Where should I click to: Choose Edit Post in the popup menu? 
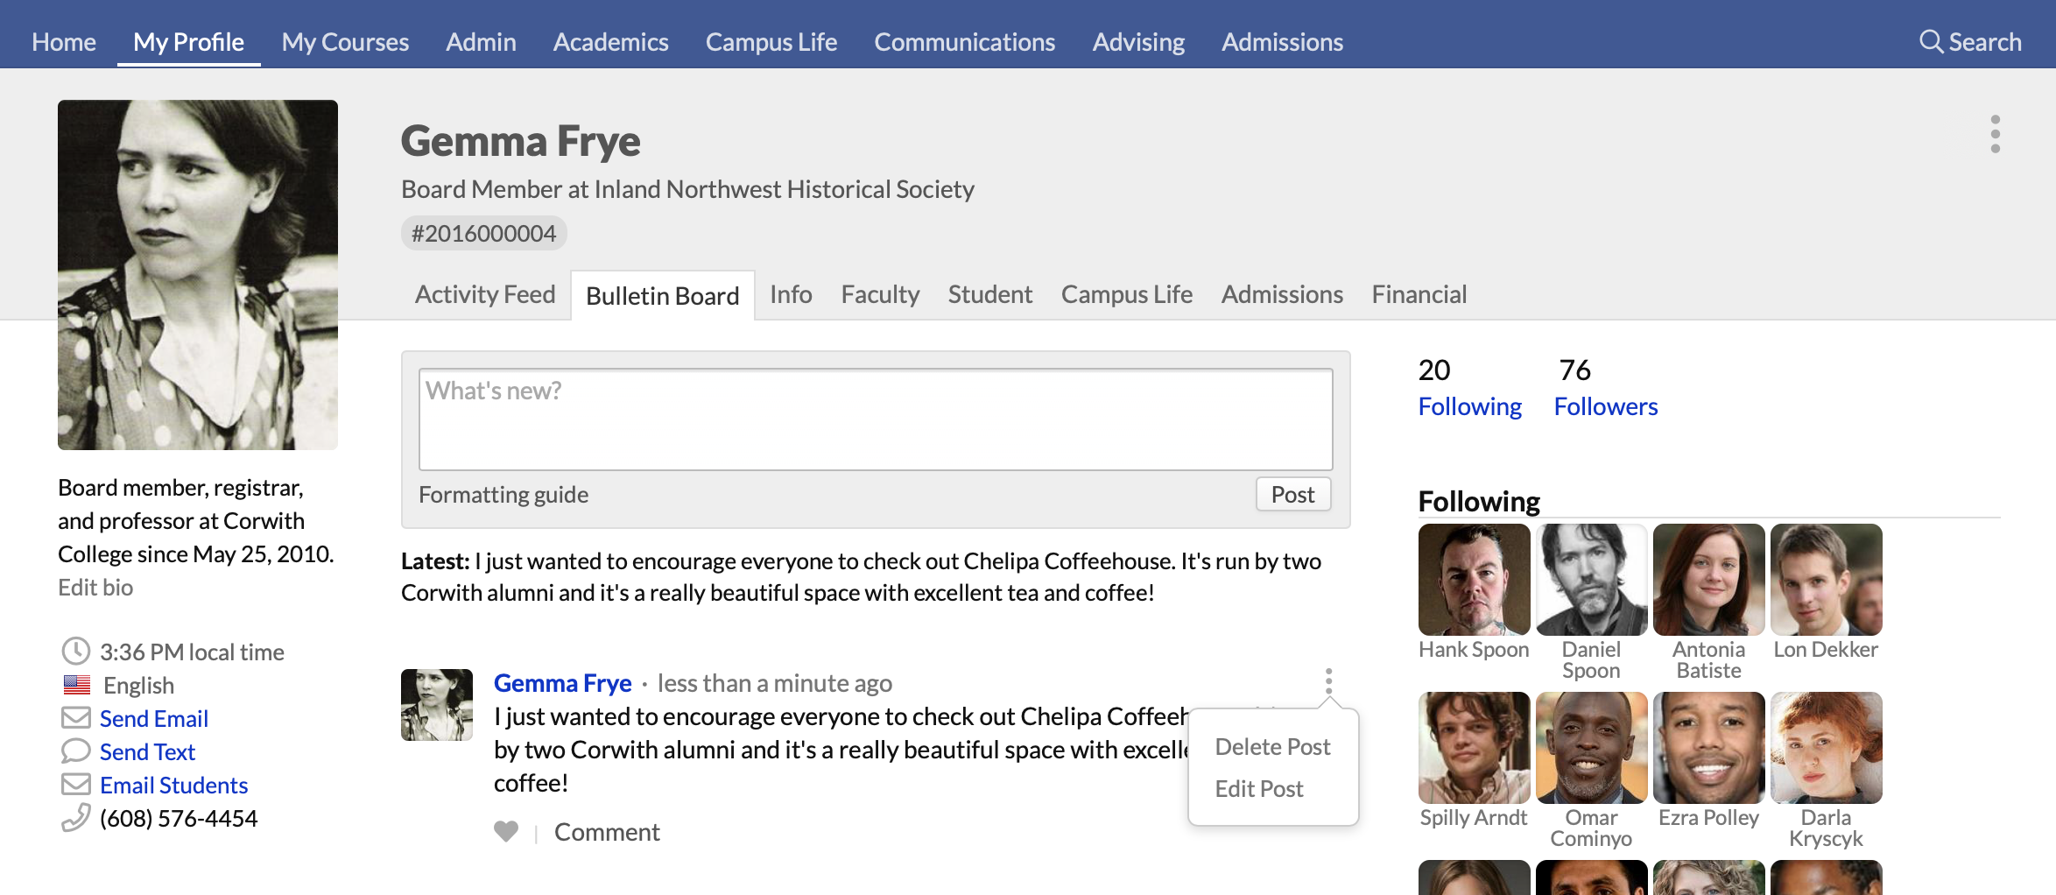pos(1259,789)
